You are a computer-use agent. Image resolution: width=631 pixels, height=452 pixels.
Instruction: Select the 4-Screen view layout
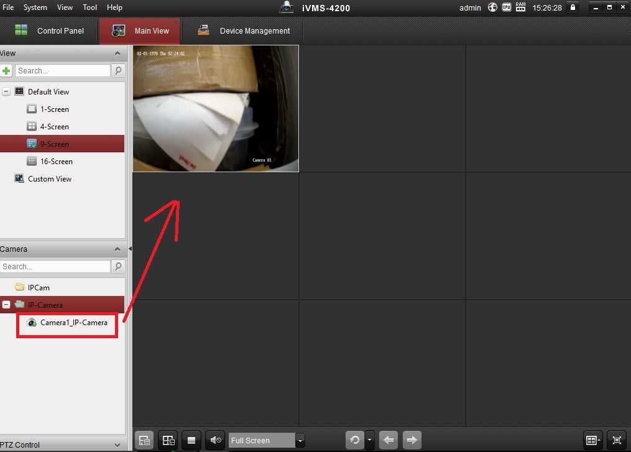coord(54,126)
